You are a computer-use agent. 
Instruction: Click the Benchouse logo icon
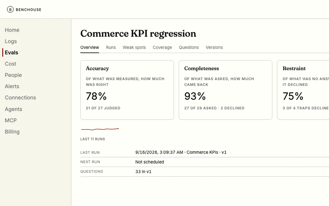(10, 10)
